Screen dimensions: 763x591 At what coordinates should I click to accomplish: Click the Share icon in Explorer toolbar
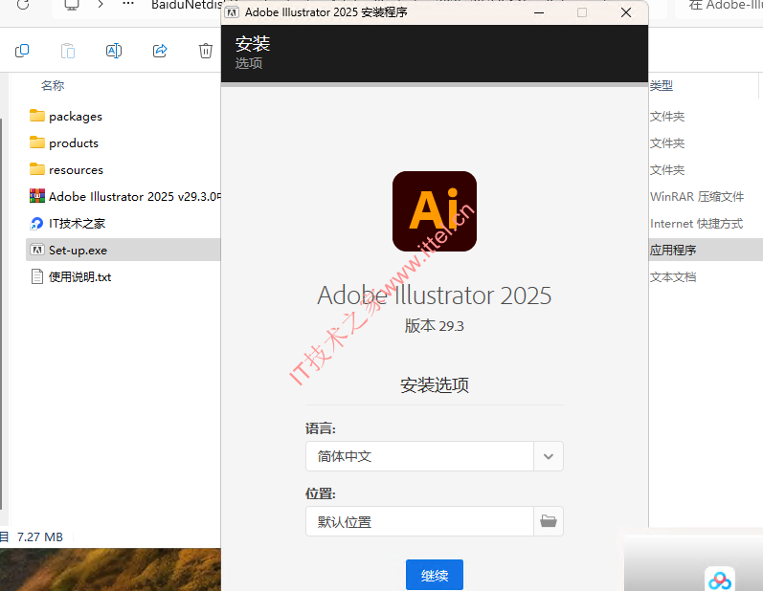(x=160, y=51)
